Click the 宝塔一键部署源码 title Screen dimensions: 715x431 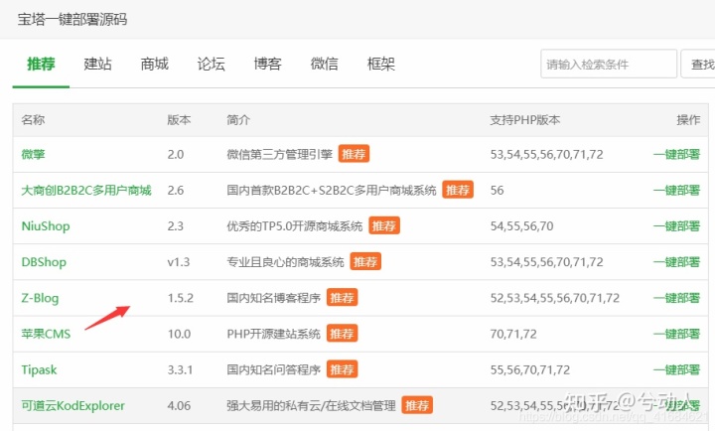click(72, 20)
